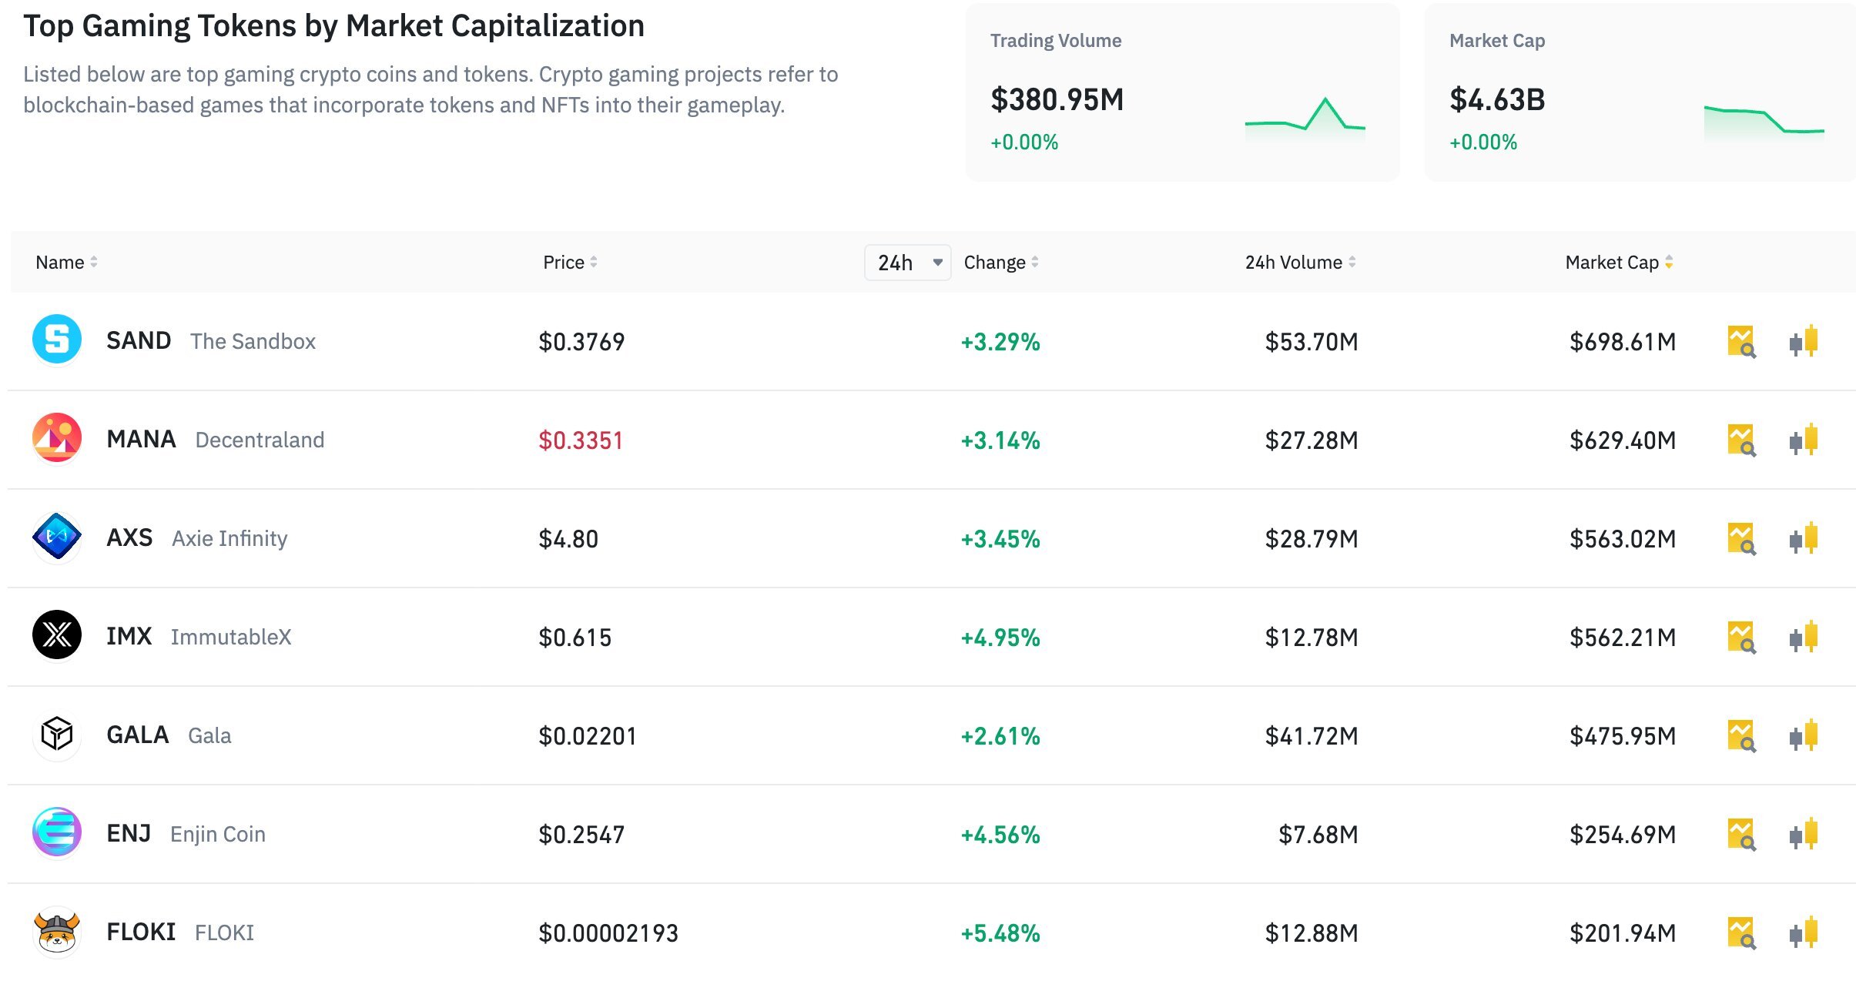Open the GALA trade candlestick icon
Screen dimensions: 1856x981
click(x=1804, y=735)
